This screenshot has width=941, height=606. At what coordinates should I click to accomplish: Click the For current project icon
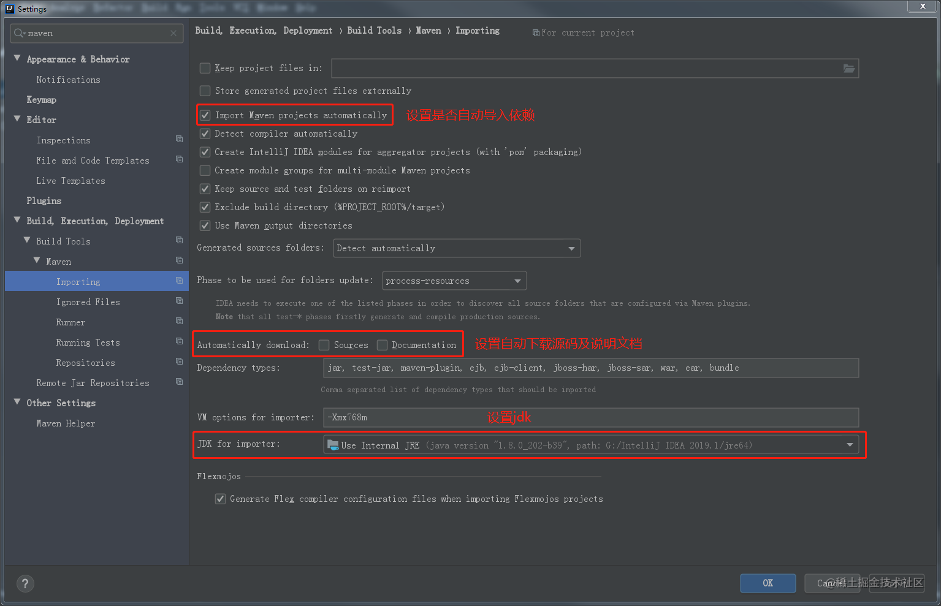536,33
